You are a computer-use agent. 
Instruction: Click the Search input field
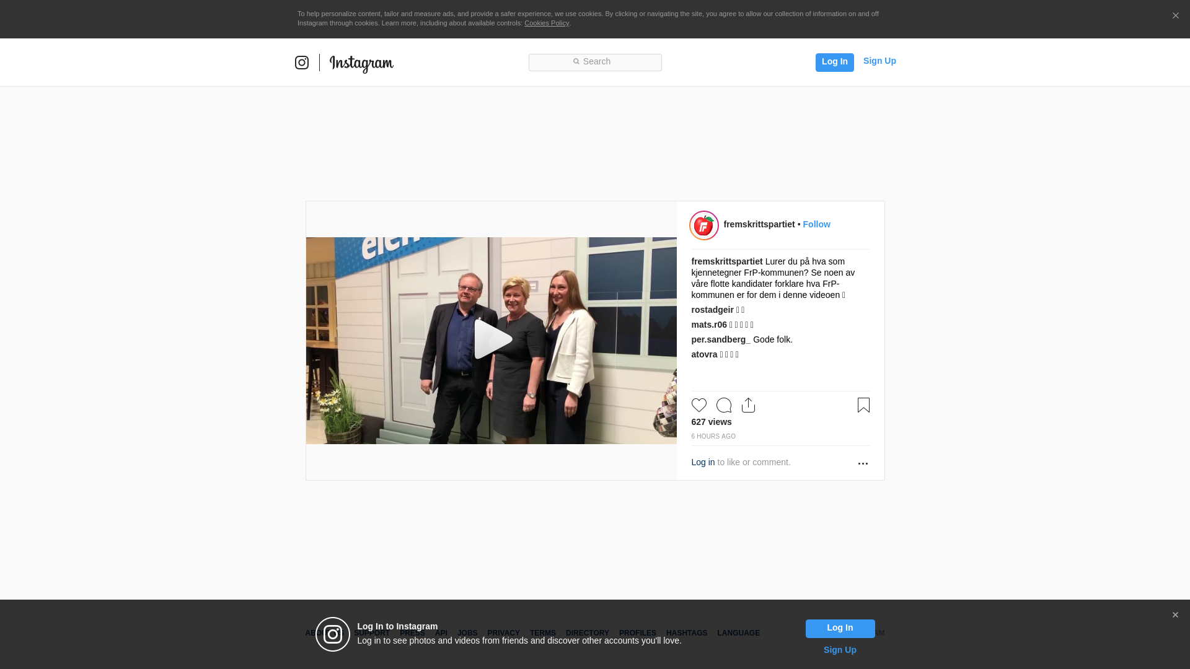coord(595,63)
